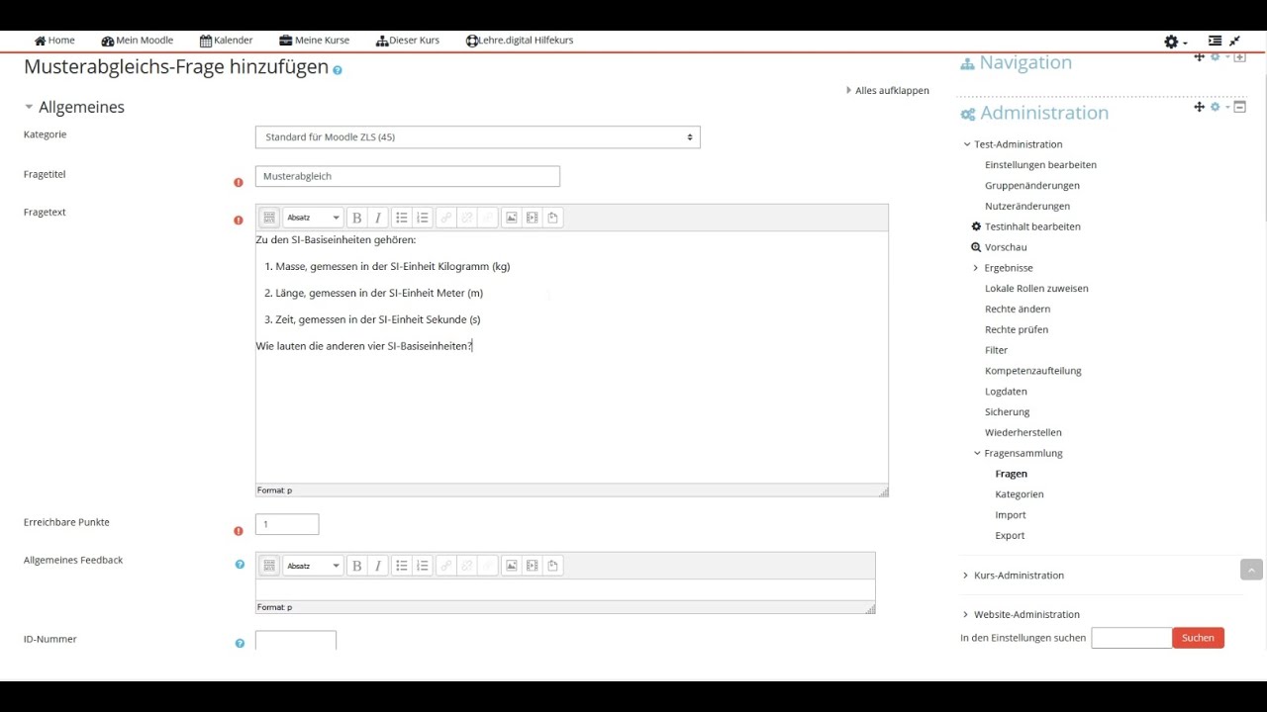This screenshot has width=1267, height=712.
Task: Open the Mein Moodle menu item
Action: (x=137, y=41)
